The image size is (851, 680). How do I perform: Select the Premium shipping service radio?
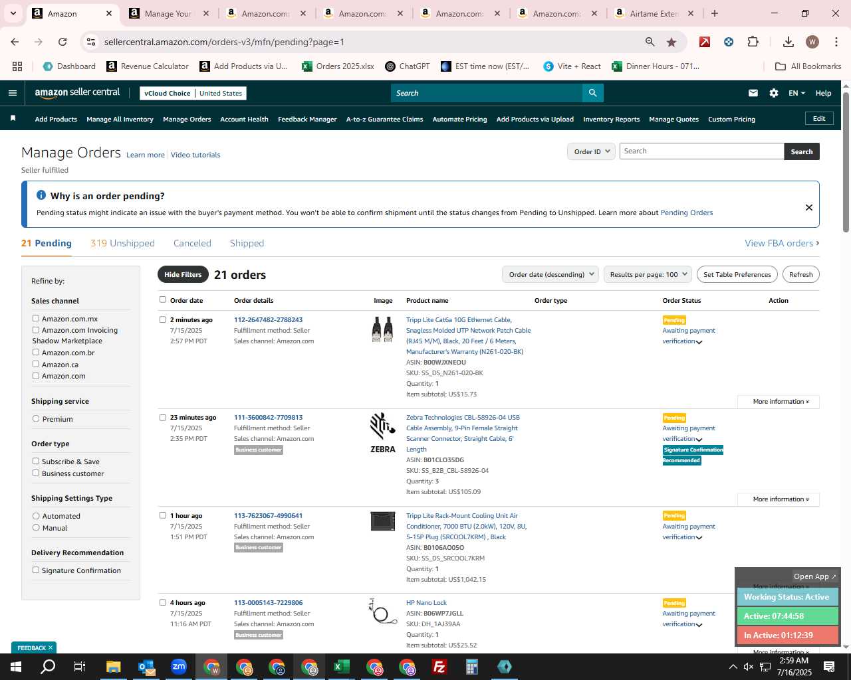36,418
